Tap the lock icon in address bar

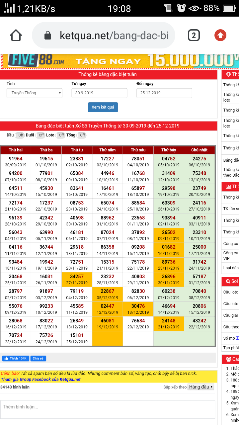48,36
